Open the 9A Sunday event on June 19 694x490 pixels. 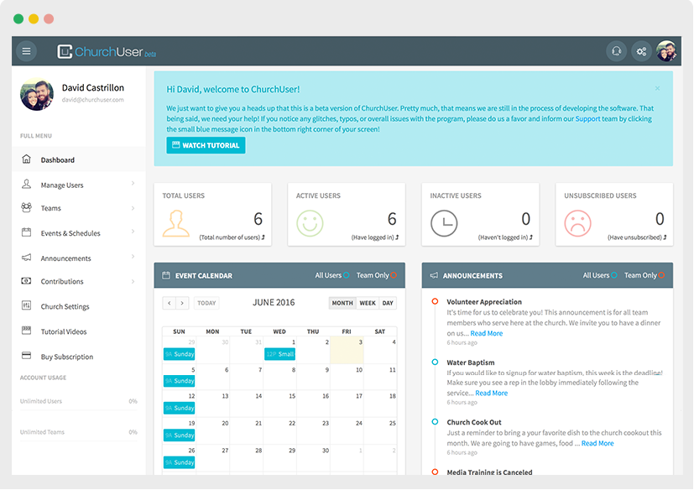(179, 435)
